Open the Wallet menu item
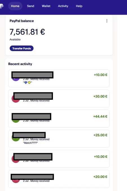Image resolution: width=127 pixels, height=191 pixels. click(46, 6)
